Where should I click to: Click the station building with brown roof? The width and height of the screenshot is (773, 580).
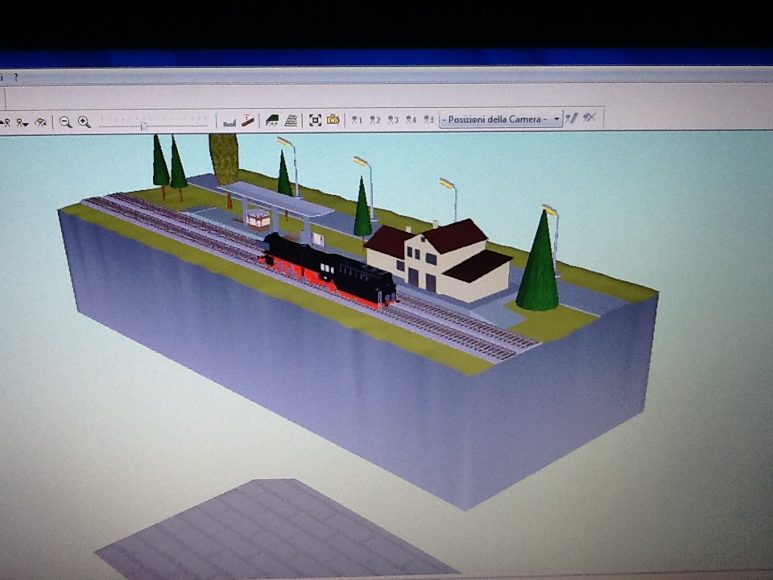439,259
